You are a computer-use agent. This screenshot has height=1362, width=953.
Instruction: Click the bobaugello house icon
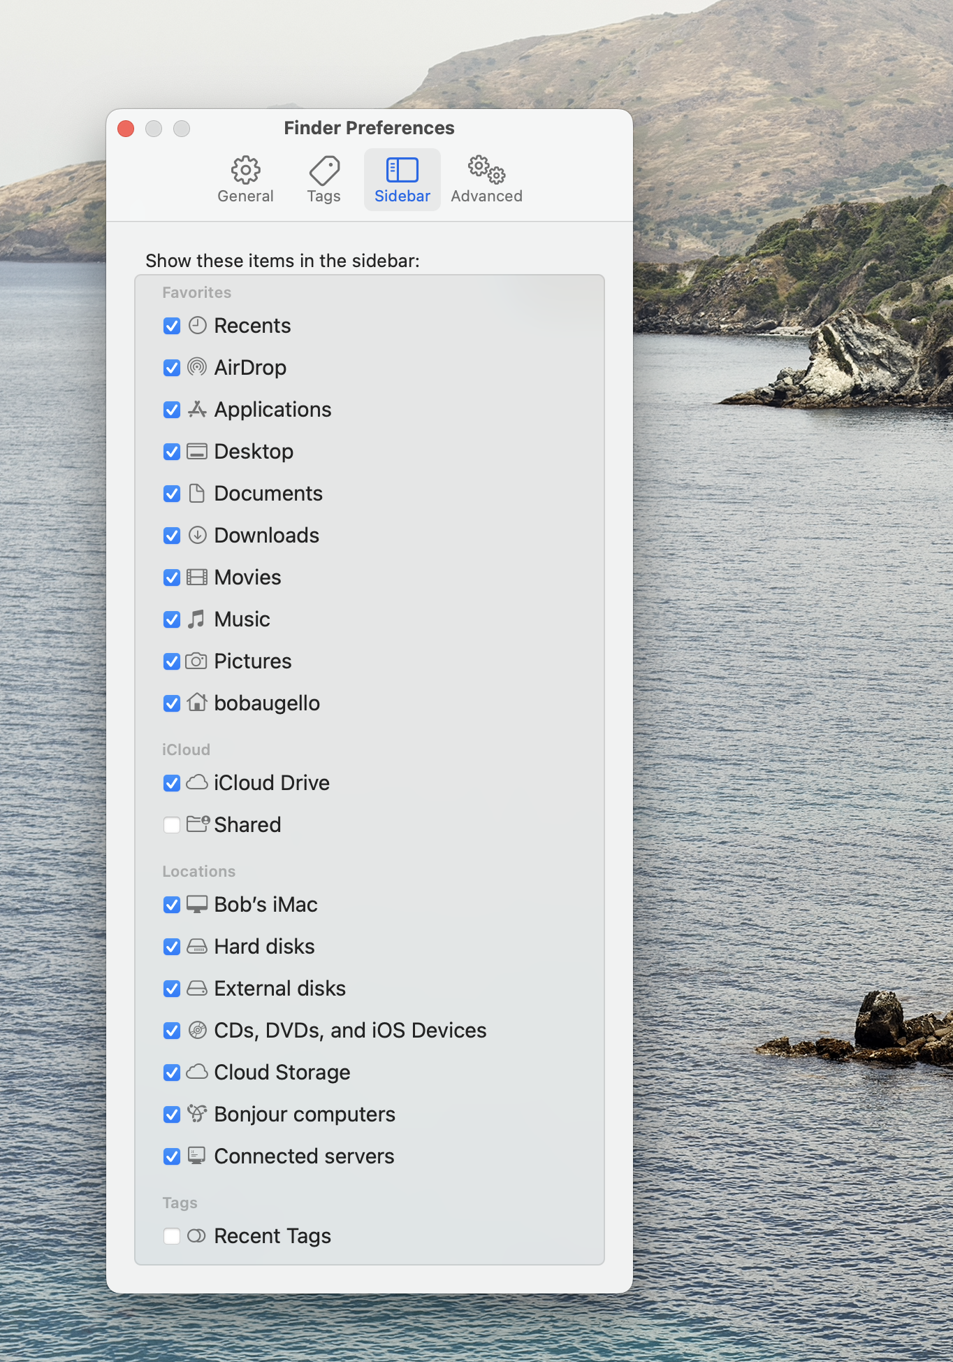click(198, 702)
